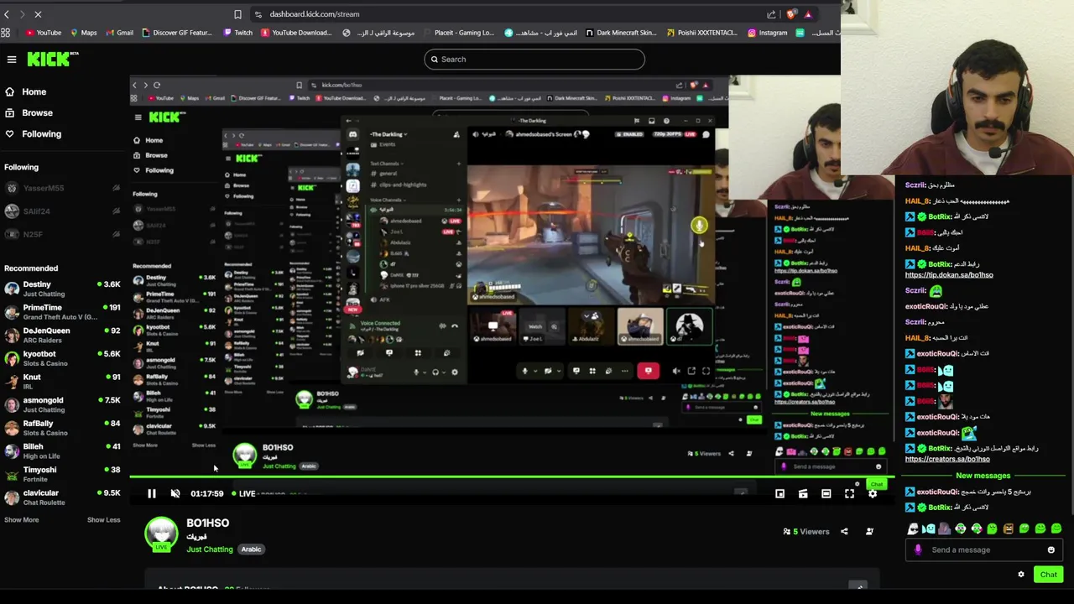This screenshot has width=1074, height=604.
Task: Go back with the browser back arrow
Action: tap(7, 14)
